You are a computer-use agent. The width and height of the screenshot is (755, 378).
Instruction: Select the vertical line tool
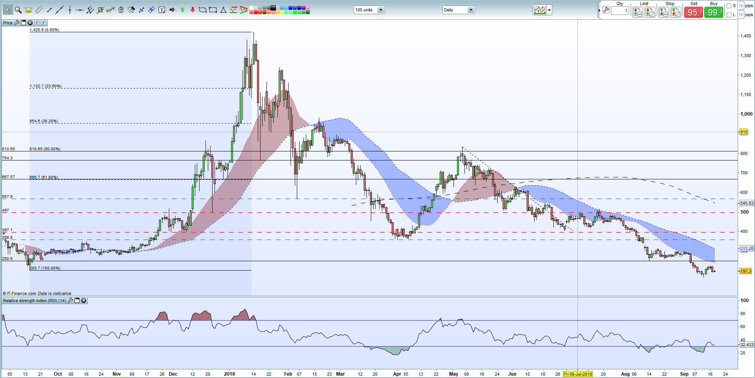click(x=70, y=10)
